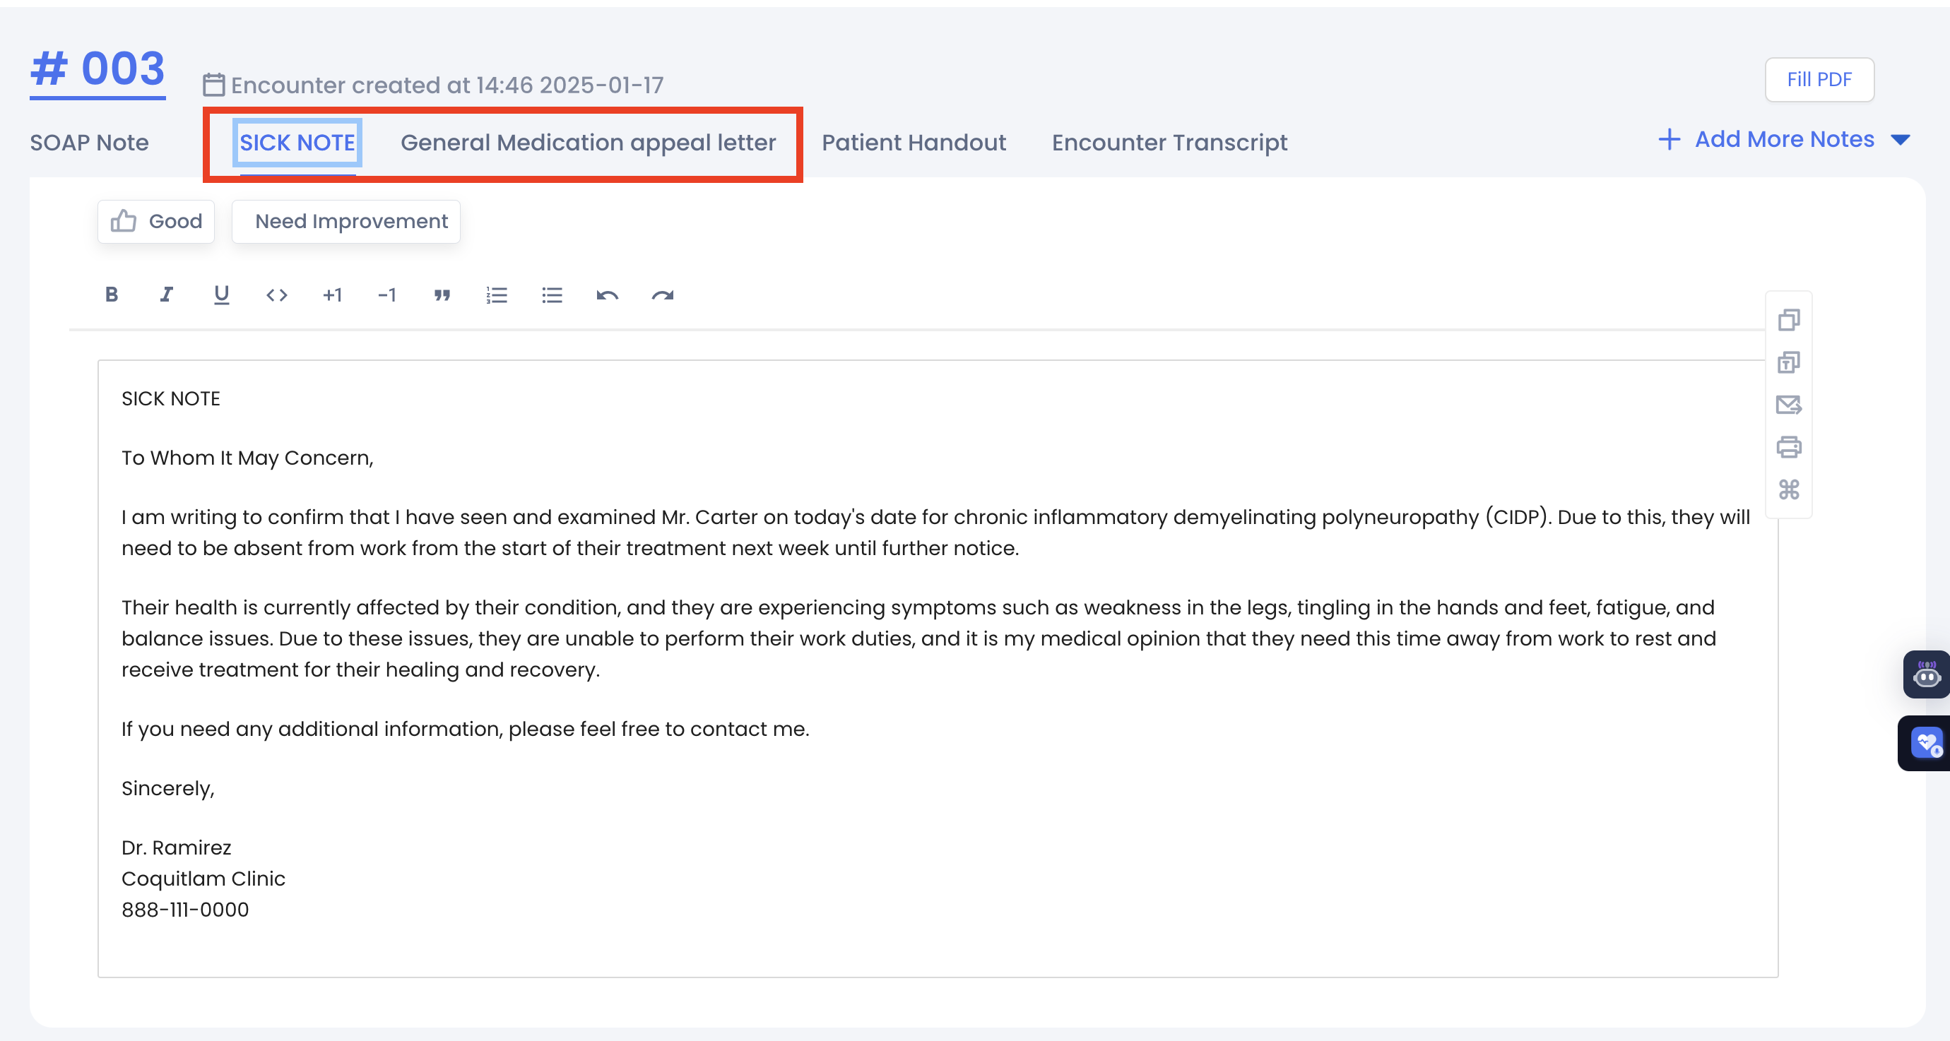Image resolution: width=1950 pixels, height=1041 pixels.
Task: Click the Fill PDF button
Action: pyautogui.click(x=1819, y=79)
